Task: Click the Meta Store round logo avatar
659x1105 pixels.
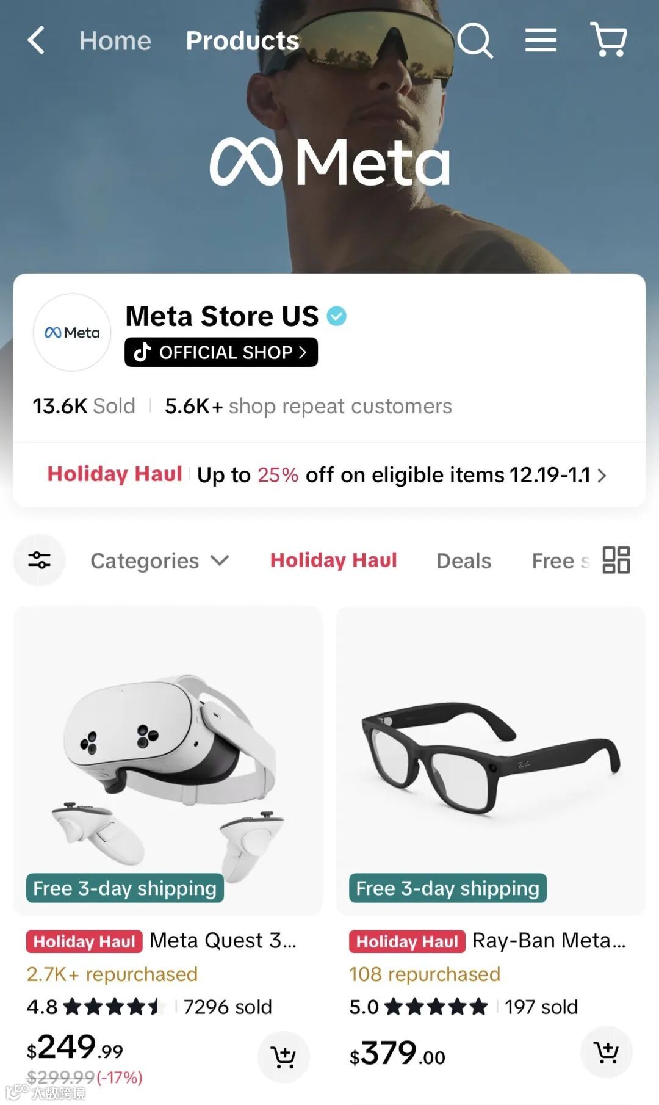Action: click(72, 333)
